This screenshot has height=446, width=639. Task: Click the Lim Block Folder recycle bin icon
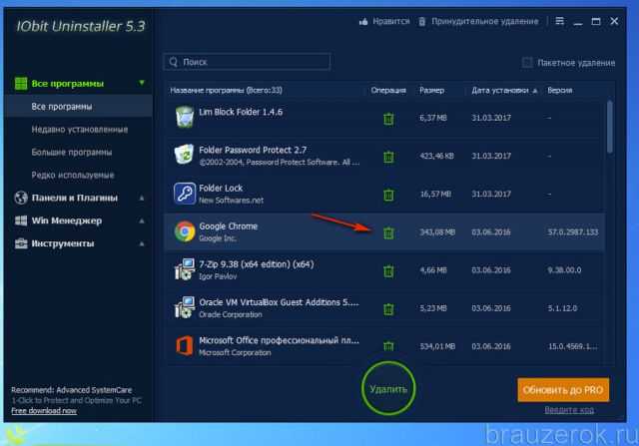pos(185,117)
